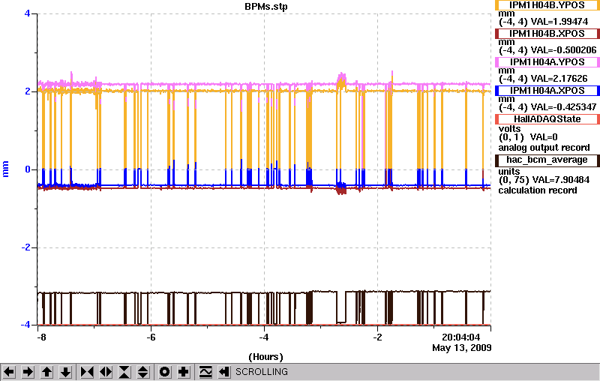Click the plus-sign toolbar button
Image resolution: width=600 pixels, height=381 pixels.
click(x=184, y=372)
